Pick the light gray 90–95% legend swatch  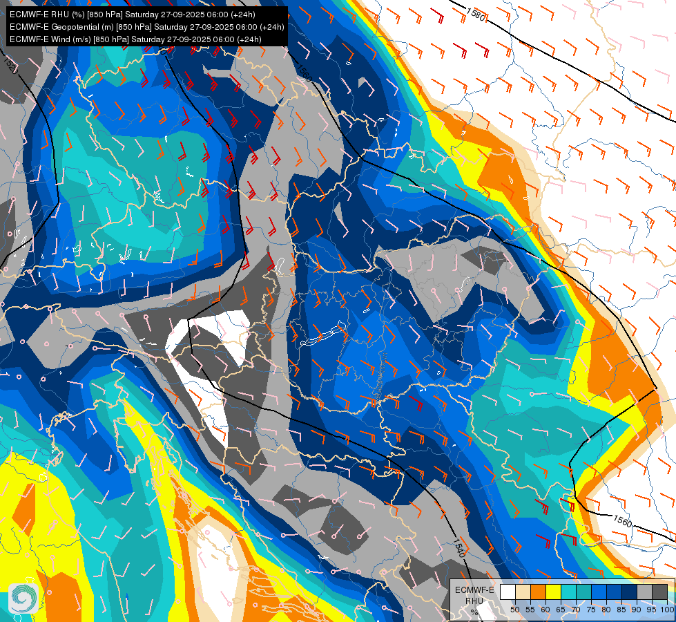coord(644,592)
